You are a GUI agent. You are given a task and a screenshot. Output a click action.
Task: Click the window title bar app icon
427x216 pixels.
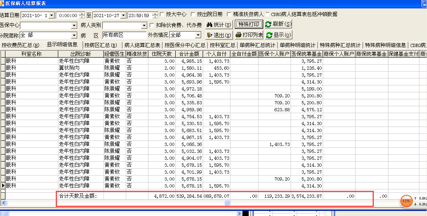(x=2, y=4)
